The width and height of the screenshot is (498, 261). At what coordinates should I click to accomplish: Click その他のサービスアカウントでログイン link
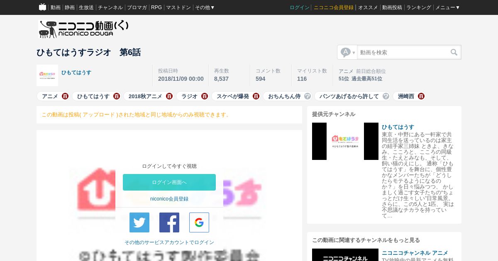tap(169, 242)
